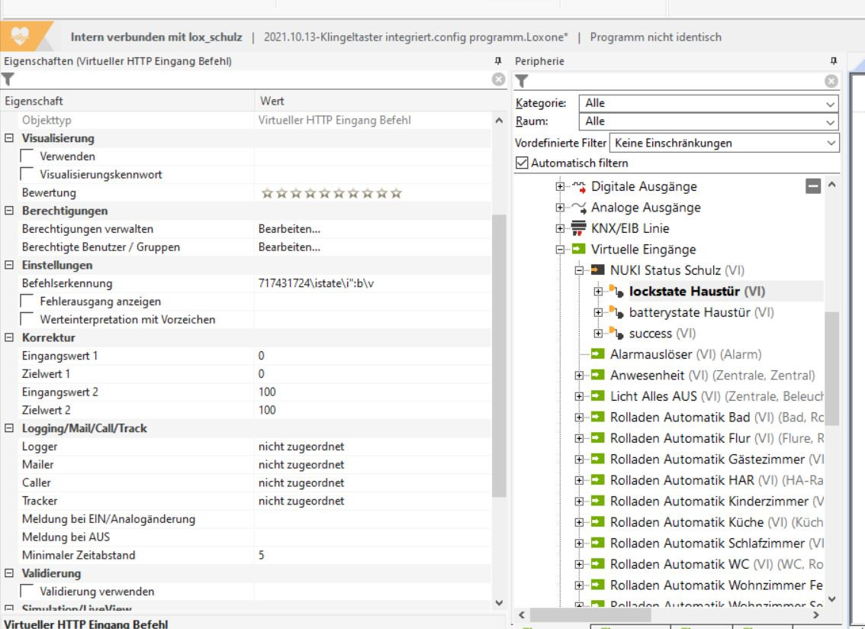865x629 pixels.
Task: Click the Befehlserkennung value field
Action: tap(374, 283)
